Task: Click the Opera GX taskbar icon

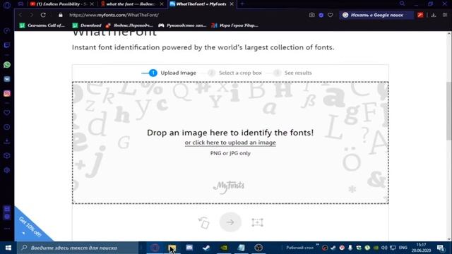Action: click(155, 248)
